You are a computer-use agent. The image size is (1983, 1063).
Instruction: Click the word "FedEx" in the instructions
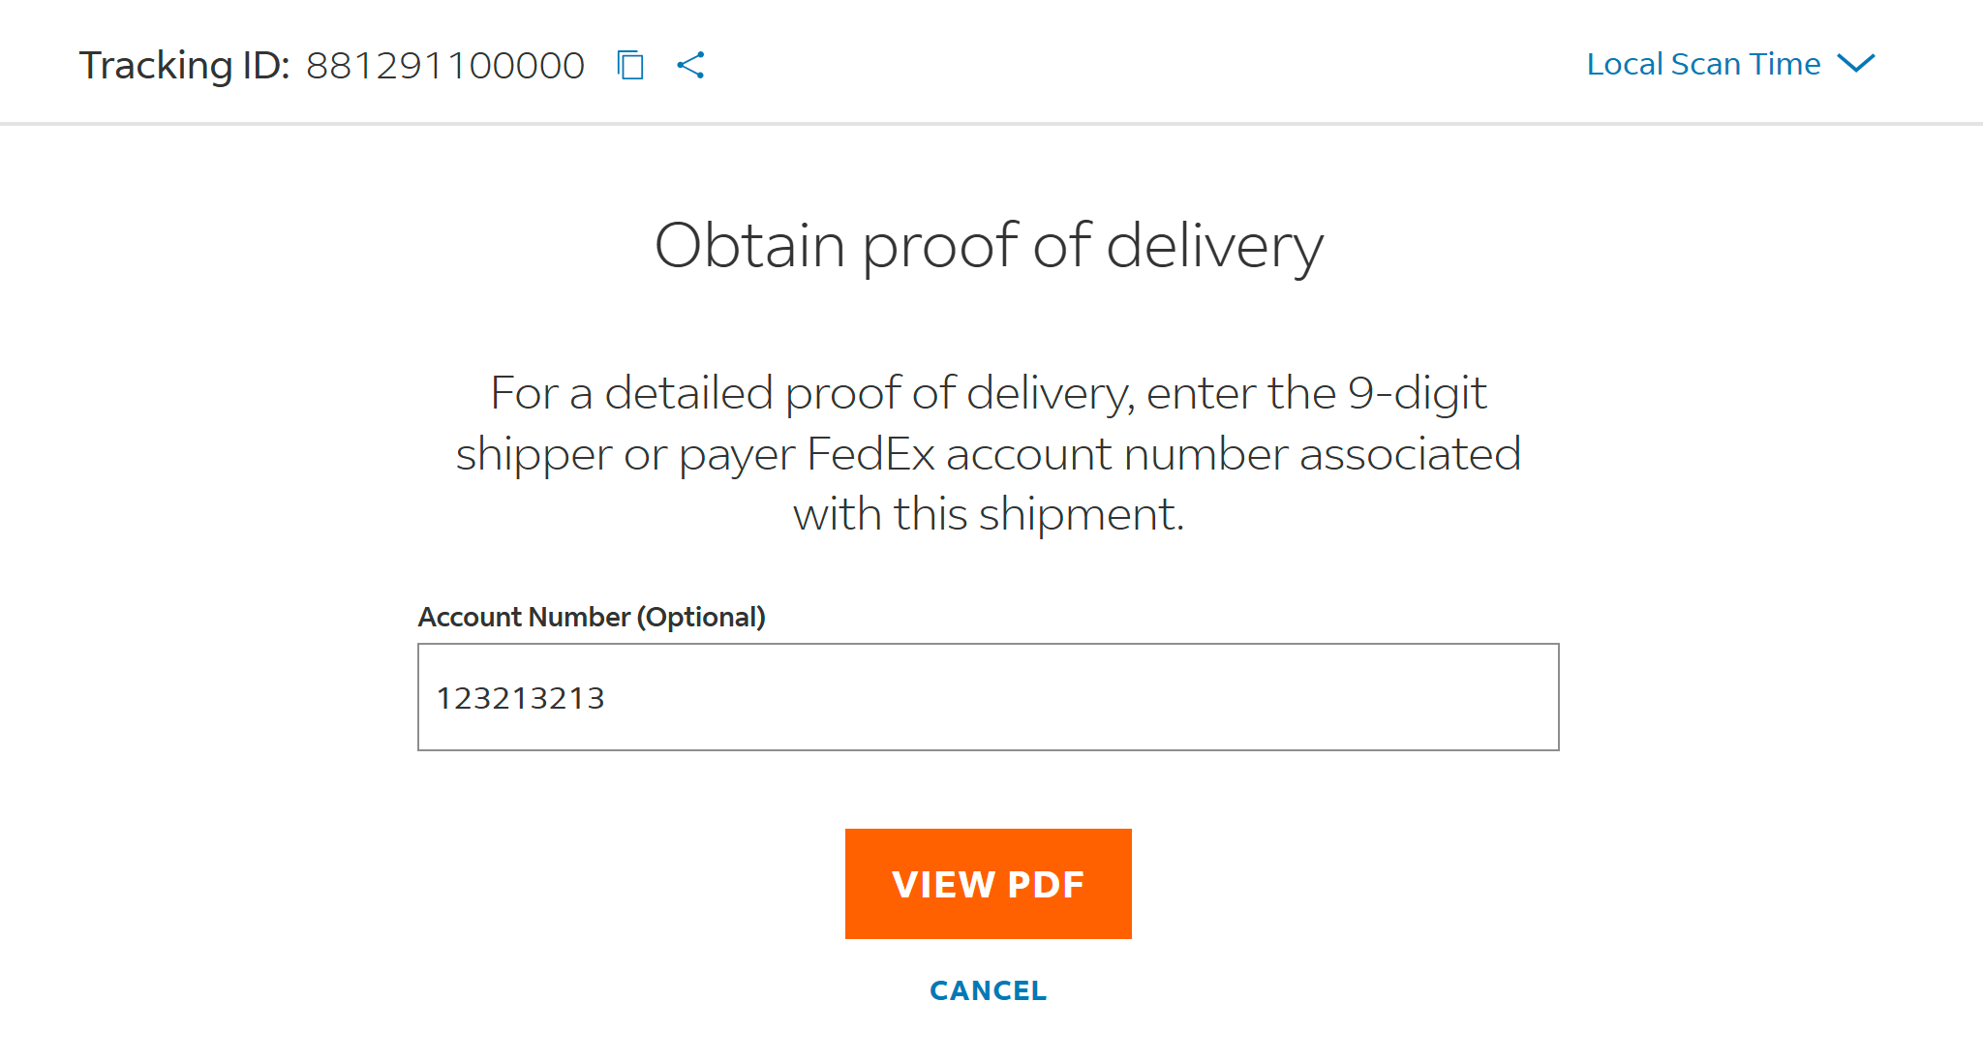pyautogui.click(x=869, y=454)
